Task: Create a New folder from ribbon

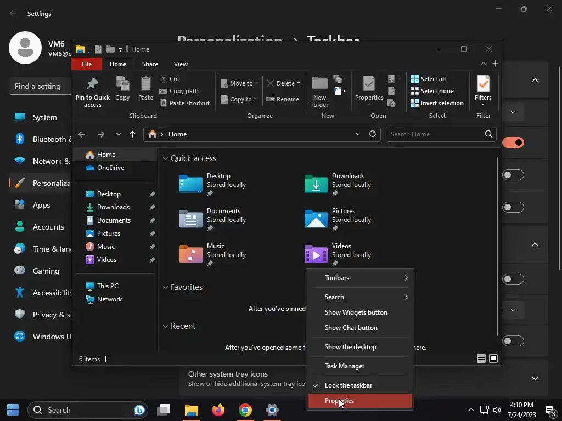Action: pos(319,92)
